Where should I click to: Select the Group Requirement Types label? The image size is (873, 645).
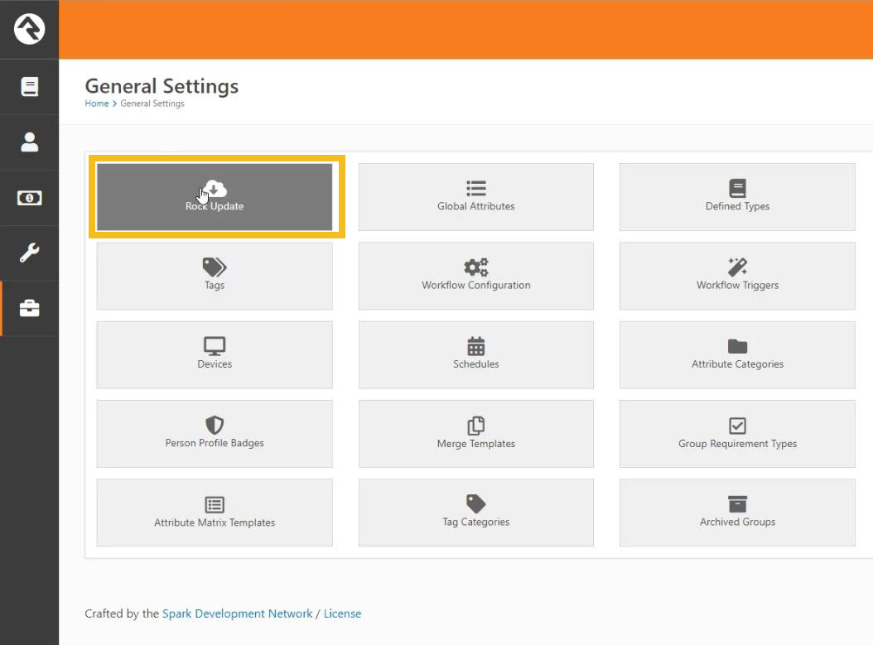click(737, 444)
